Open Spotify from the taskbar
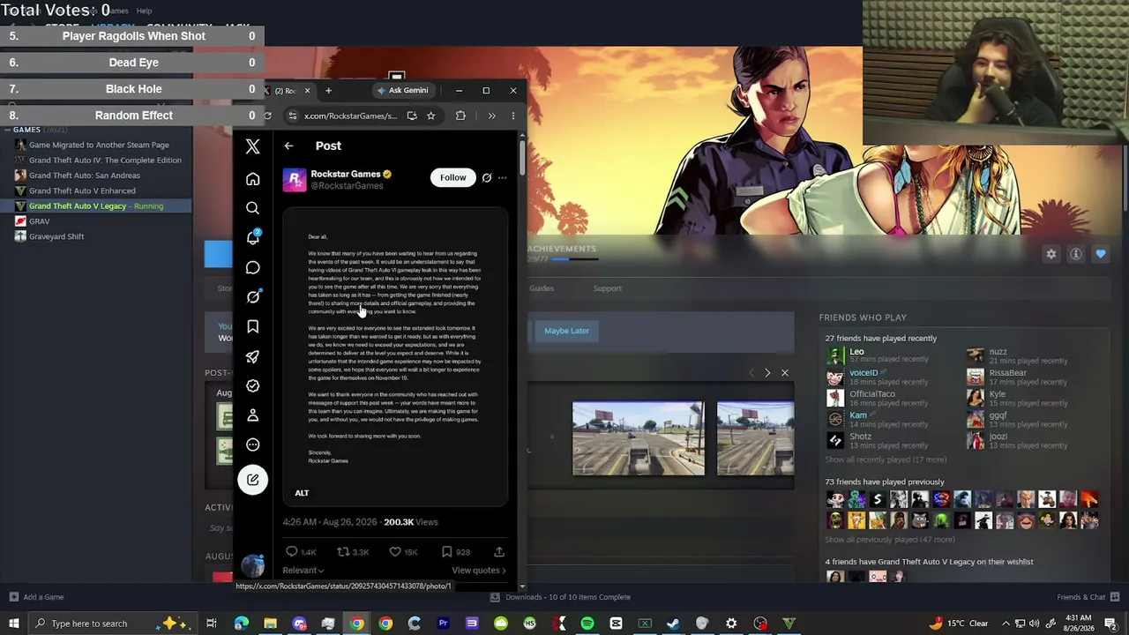Viewport: 1129px width, 635px height. pyautogui.click(x=587, y=624)
